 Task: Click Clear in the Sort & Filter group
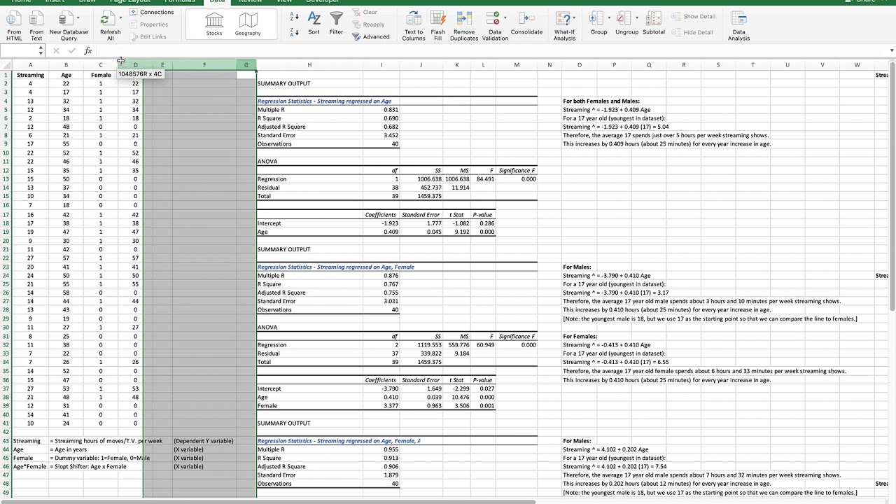(364, 13)
